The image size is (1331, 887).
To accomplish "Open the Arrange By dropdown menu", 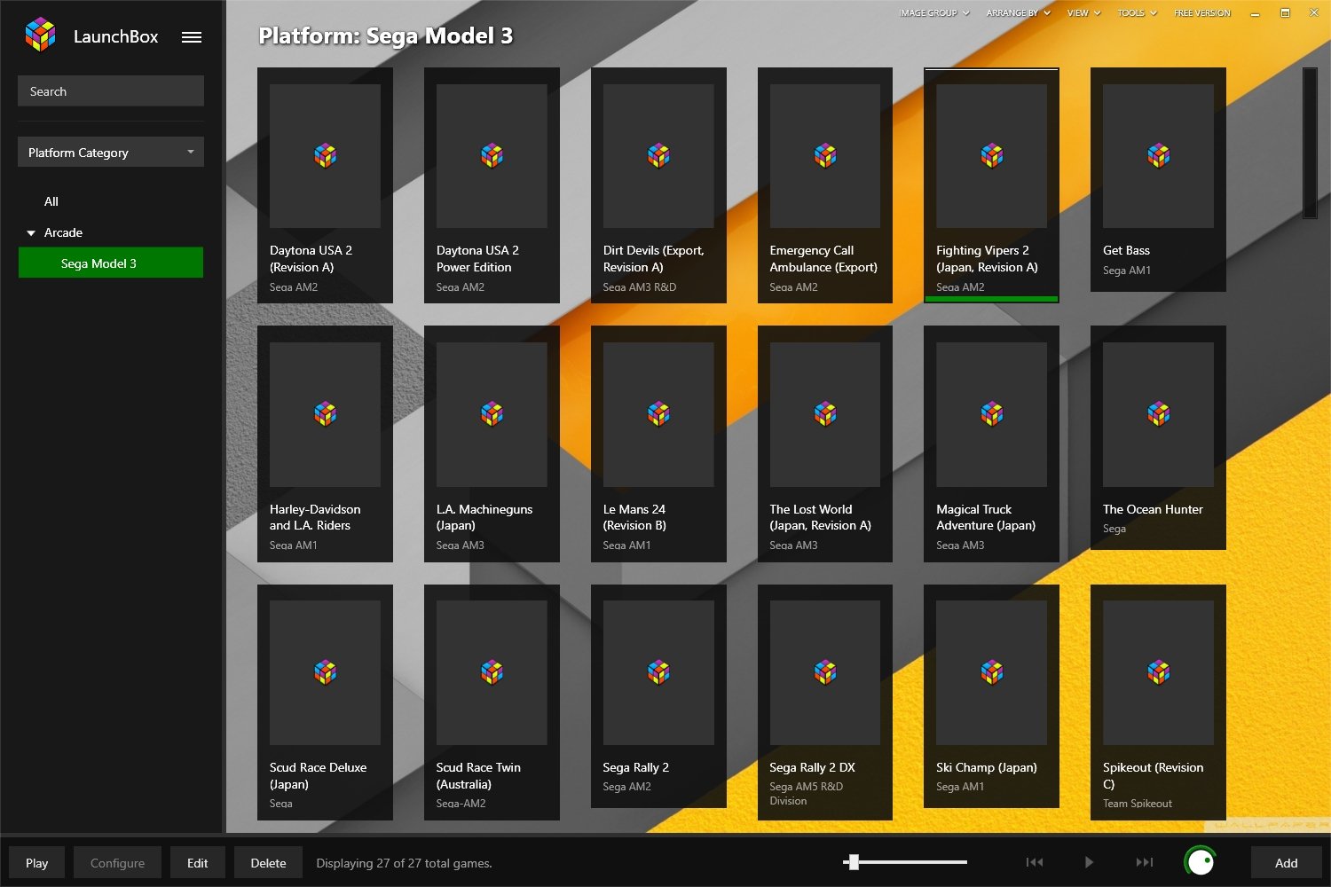I will 1018,13.
